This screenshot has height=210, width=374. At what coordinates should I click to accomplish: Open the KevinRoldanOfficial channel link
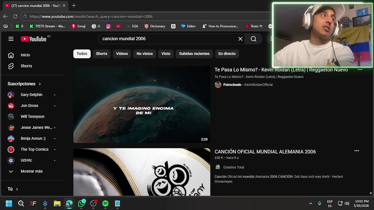click(x=258, y=85)
